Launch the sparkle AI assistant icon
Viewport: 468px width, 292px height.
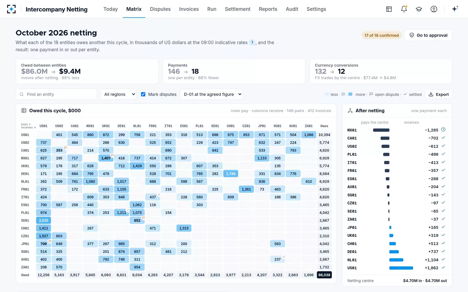coord(455,9)
